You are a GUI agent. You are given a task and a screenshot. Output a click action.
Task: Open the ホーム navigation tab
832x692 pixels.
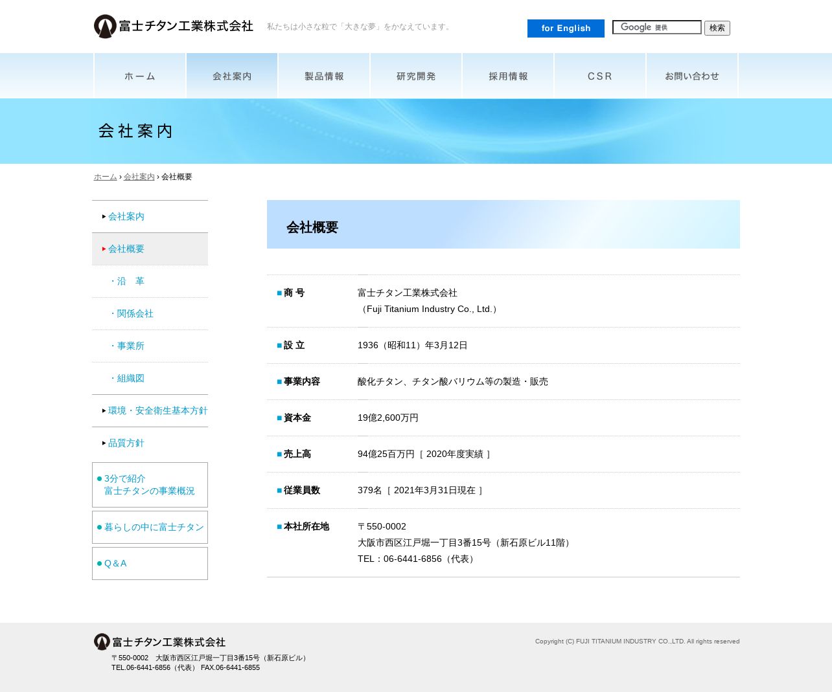[x=140, y=76]
